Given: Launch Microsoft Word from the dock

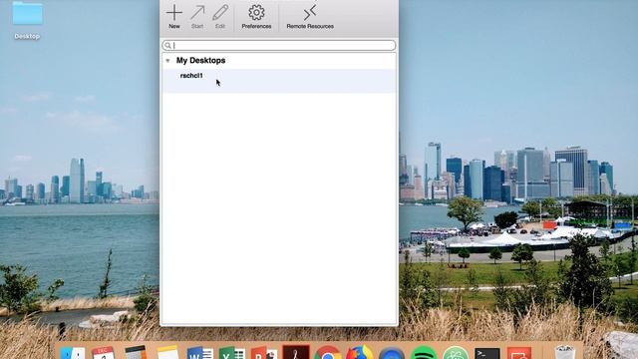Looking at the screenshot, I should point(199,353).
